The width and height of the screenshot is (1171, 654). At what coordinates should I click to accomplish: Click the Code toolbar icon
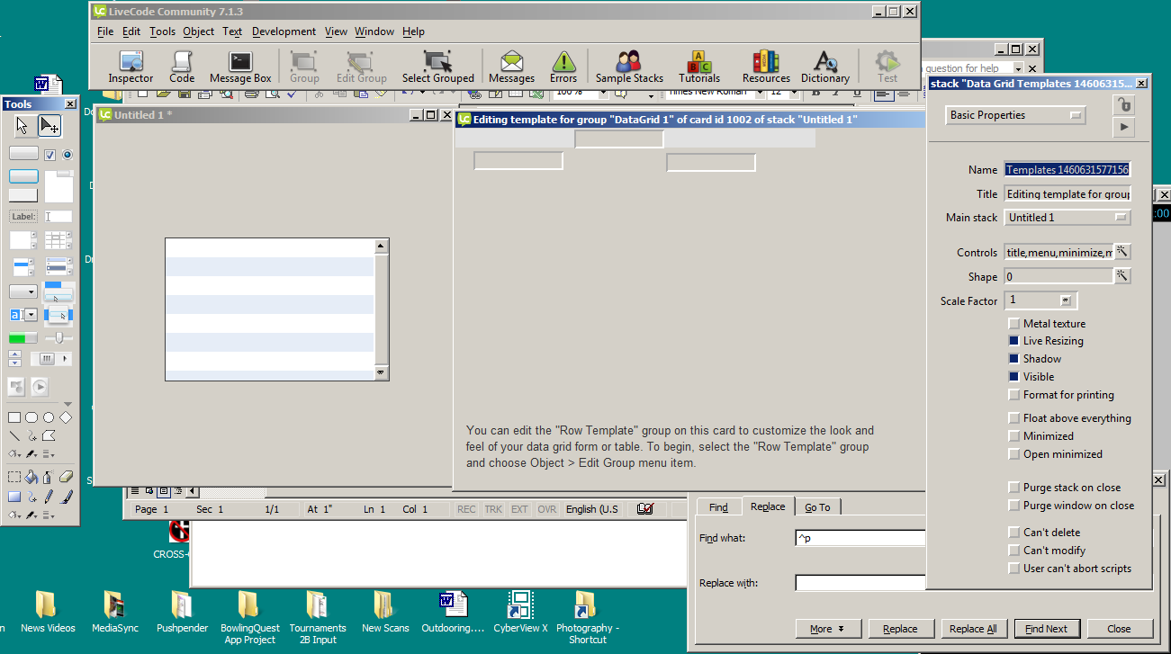tap(182, 67)
